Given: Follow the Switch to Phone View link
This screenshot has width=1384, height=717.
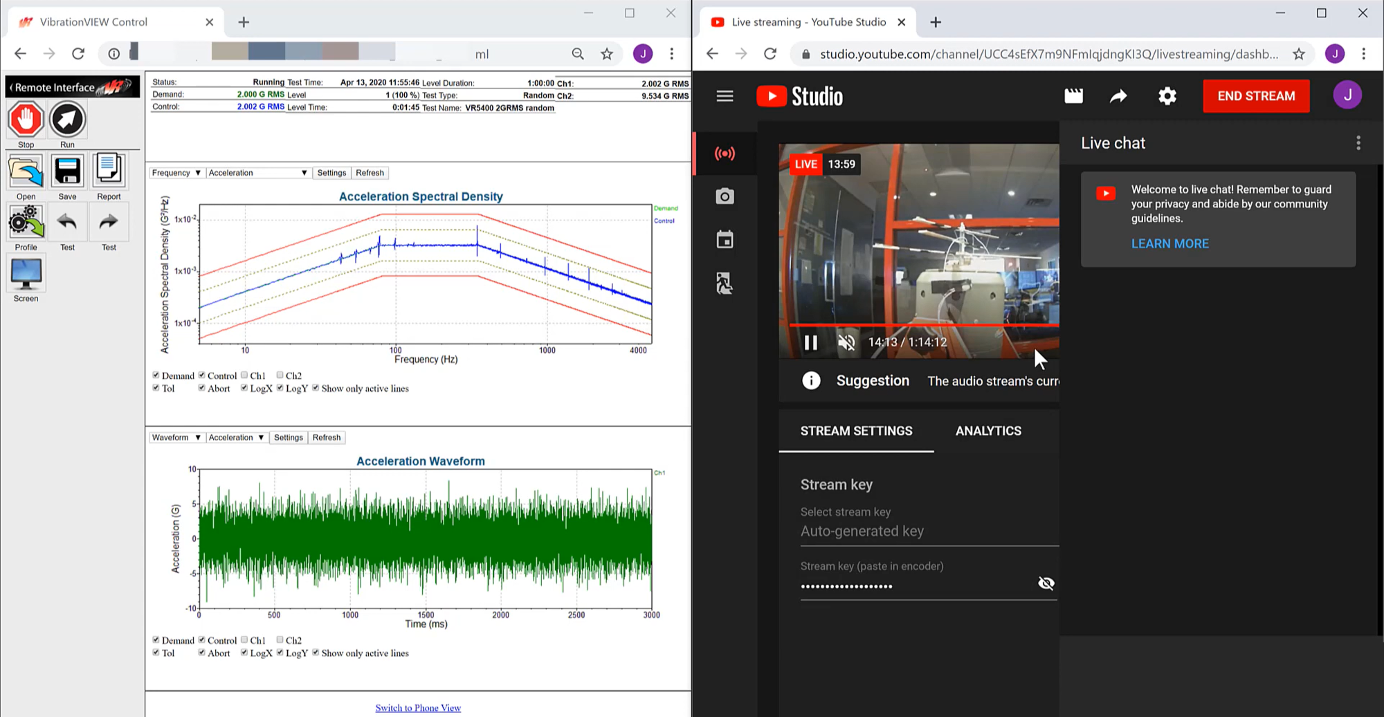Looking at the screenshot, I should point(418,708).
